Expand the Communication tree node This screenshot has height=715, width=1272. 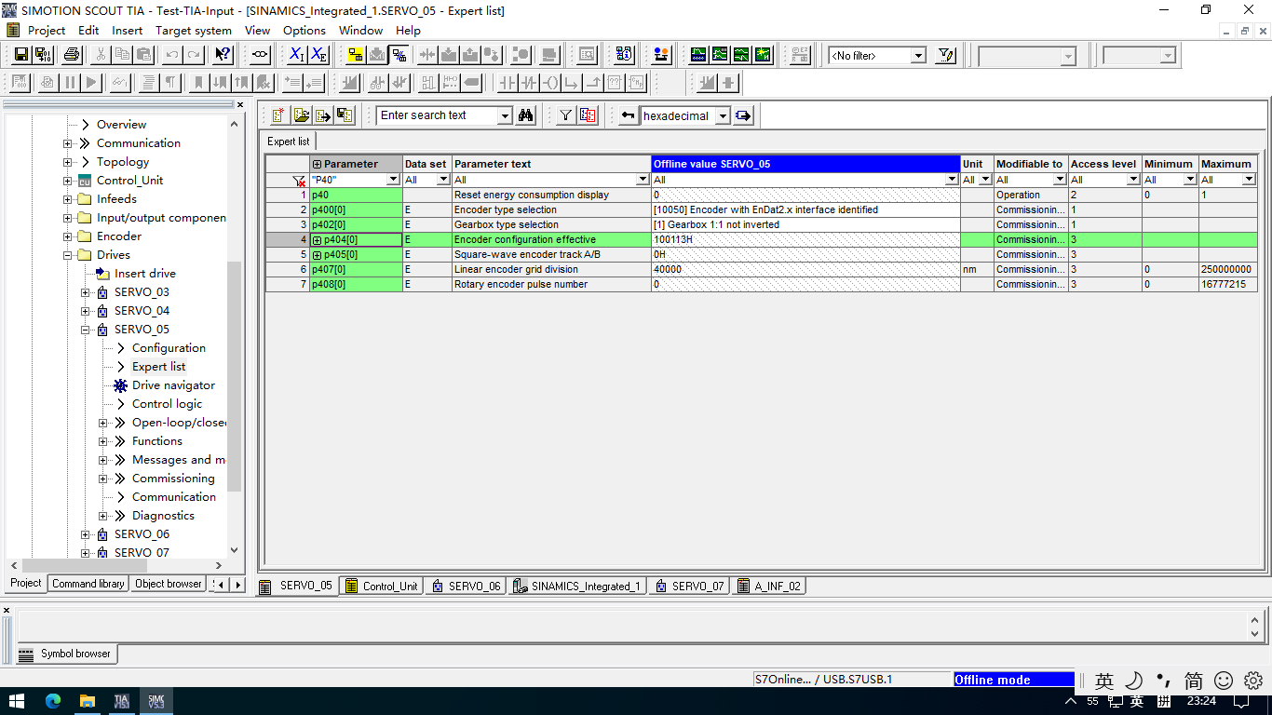coord(68,143)
